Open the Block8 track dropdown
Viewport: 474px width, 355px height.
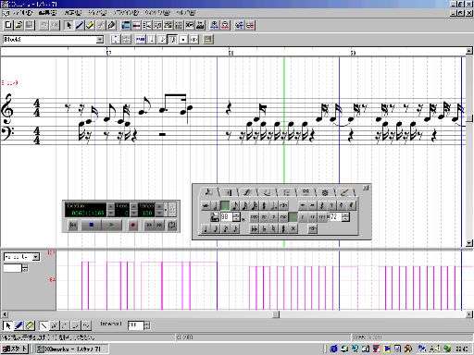100,40
